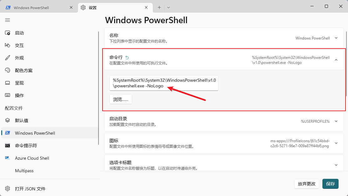Open the 交互 interaction settings
Screen dimensions: 348x196
(x=19, y=45)
